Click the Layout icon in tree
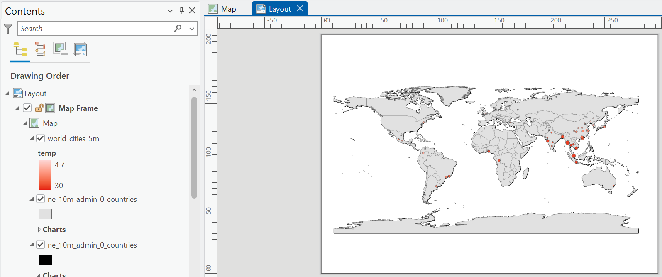This screenshot has width=662, height=277. [18, 93]
